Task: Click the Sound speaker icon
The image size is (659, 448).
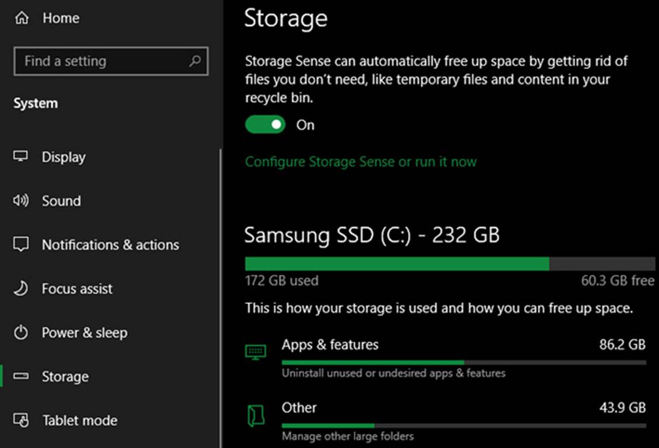Action: click(x=21, y=201)
